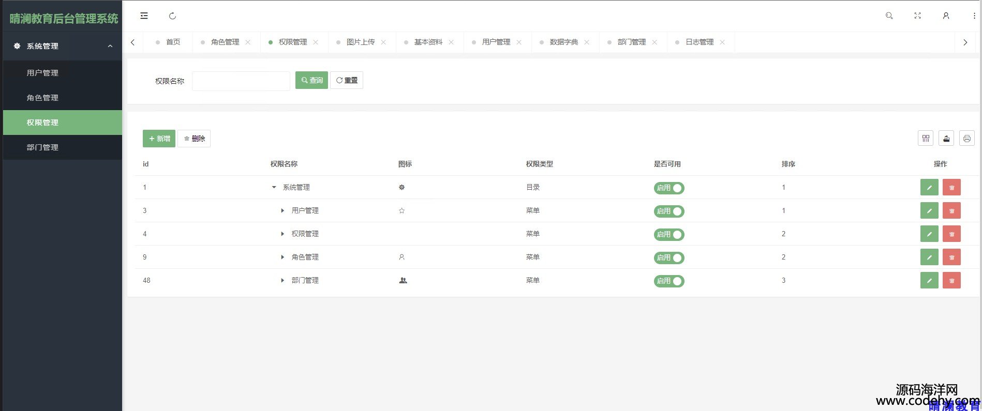The width and height of the screenshot is (982, 411).
Task: Expand the 用户管理 tree row
Action: coord(282,210)
